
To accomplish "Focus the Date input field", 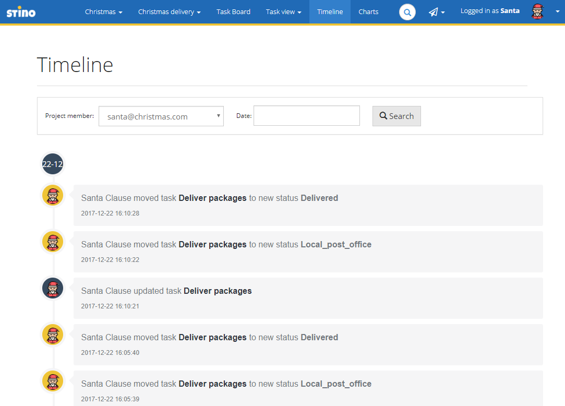I will [307, 116].
